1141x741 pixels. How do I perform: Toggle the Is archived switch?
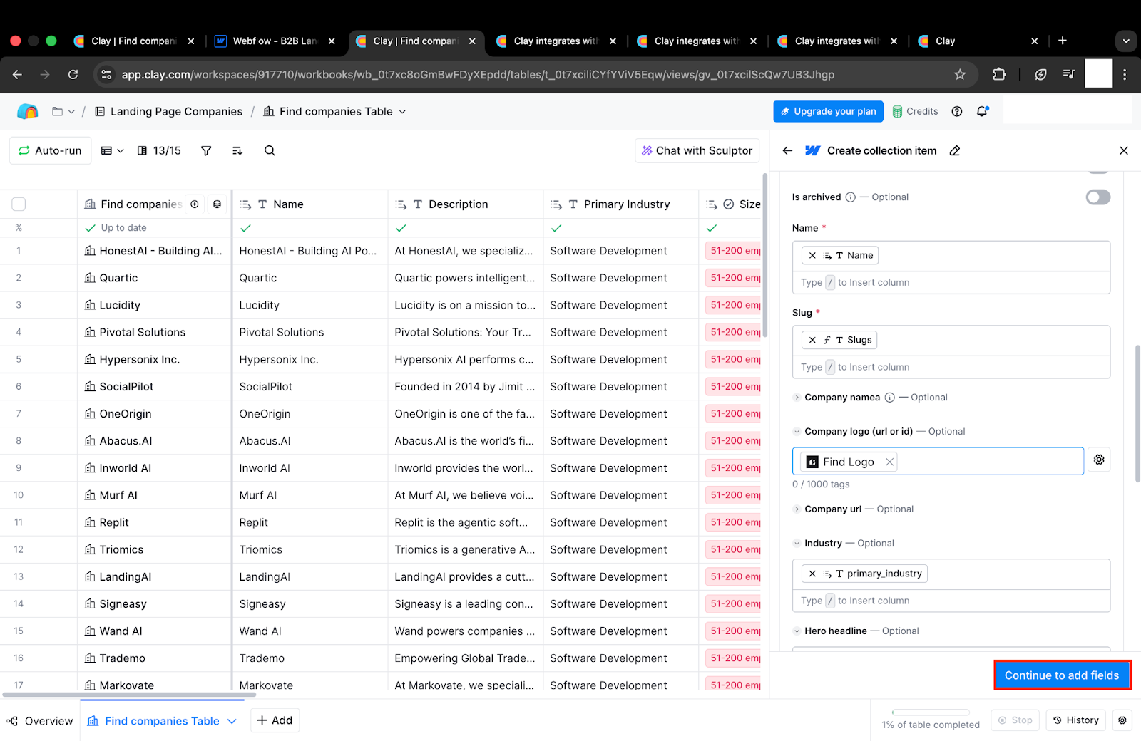click(x=1098, y=197)
